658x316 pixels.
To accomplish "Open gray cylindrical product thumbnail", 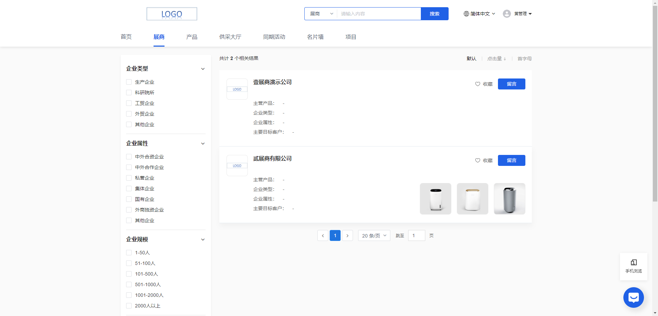I will coord(510,199).
